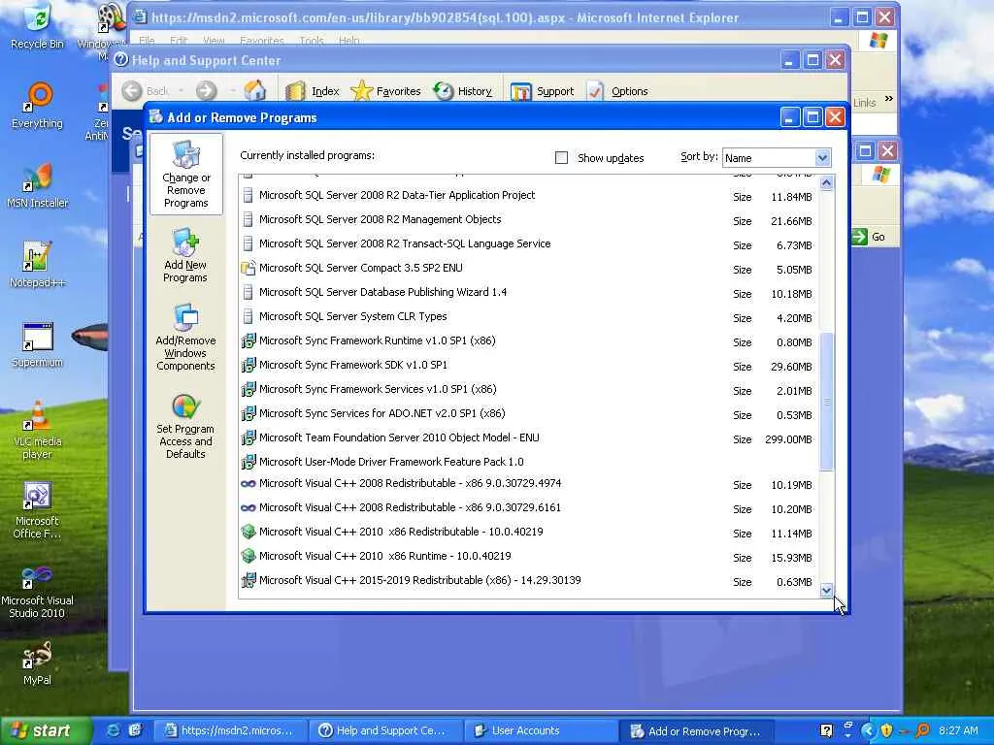
Task: Open Favorites in Help and Support Center
Action: (385, 91)
